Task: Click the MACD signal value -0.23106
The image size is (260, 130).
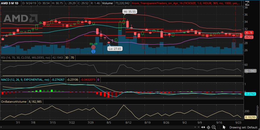Action: click(73, 80)
